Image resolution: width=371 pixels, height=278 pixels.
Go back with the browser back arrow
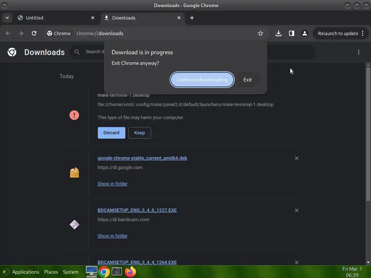tap(8, 33)
